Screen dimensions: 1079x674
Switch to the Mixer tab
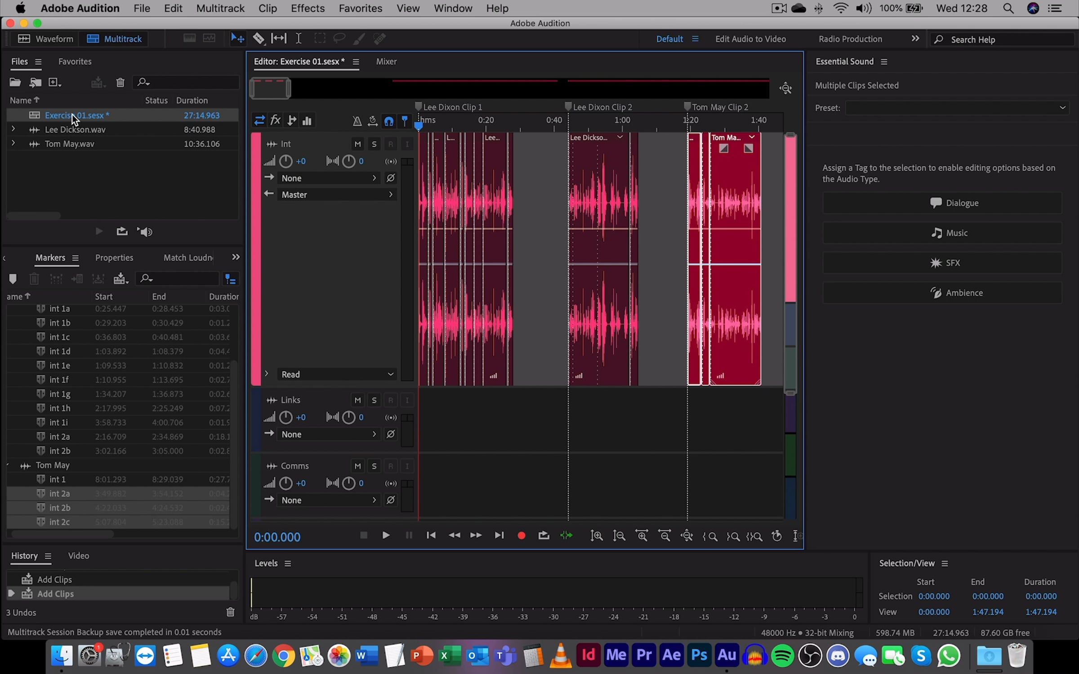tap(386, 62)
